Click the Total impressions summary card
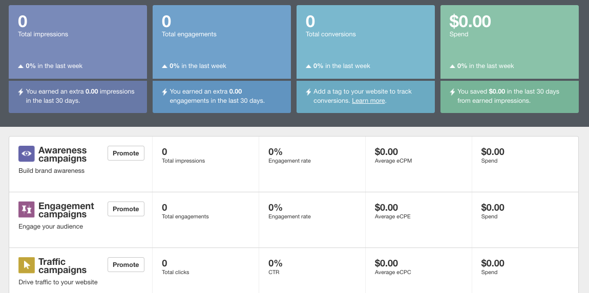 [x=78, y=42]
